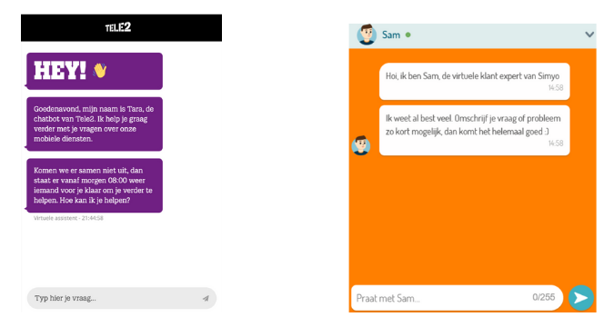Viewport: 614px width, 327px height.
Task: Click the 'Ik weet al best veel' bubble
Action: pyautogui.click(x=475, y=130)
